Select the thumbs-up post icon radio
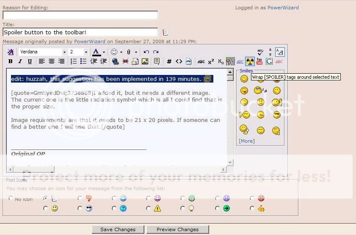Image resolution: width=356 pixels, height=235 pixels. click(x=253, y=208)
